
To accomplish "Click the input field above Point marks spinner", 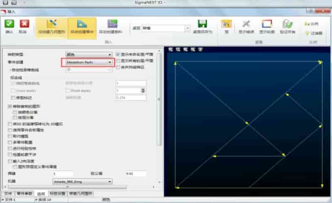I will (131, 83).
